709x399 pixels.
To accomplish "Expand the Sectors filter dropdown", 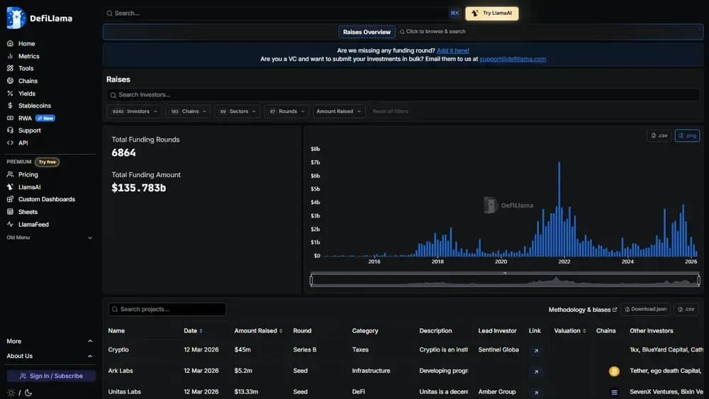I will point(237,111).
